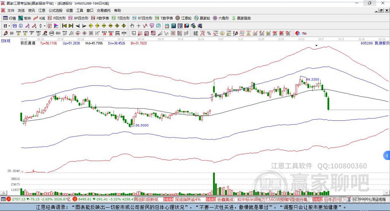The image size is (390, 211).
Task: Open the 江恩 menu
Action: pyautogui.click(x=42, y=10)
